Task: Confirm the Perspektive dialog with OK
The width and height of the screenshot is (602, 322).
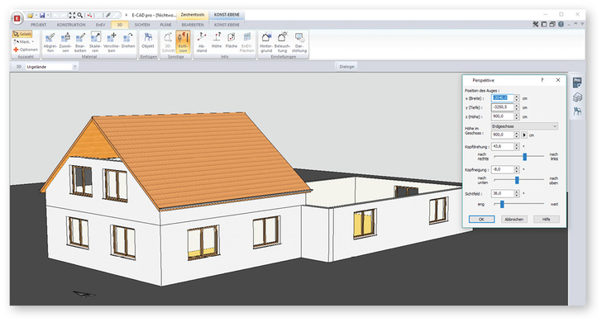Action: pyautogui.click(x=481, y=220)
